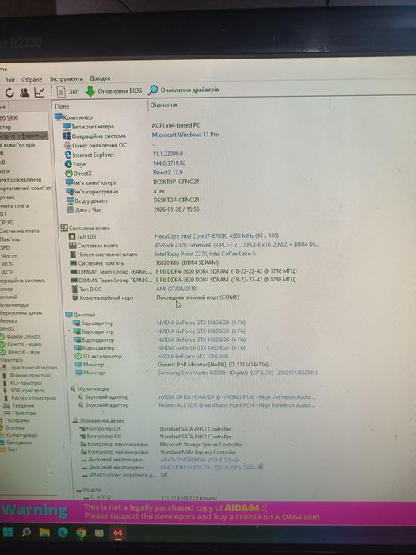Select the Комунікаційний порт row icon
416x555 pixels.
click(x=75, y=297)
